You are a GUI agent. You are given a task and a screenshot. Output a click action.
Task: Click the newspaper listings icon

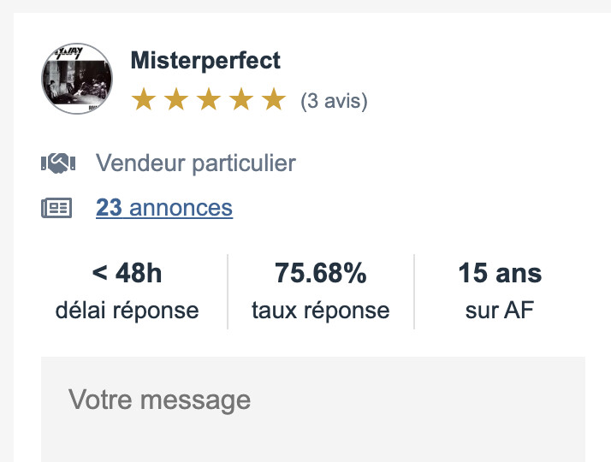pyautogui.click(x=56, y=208)
